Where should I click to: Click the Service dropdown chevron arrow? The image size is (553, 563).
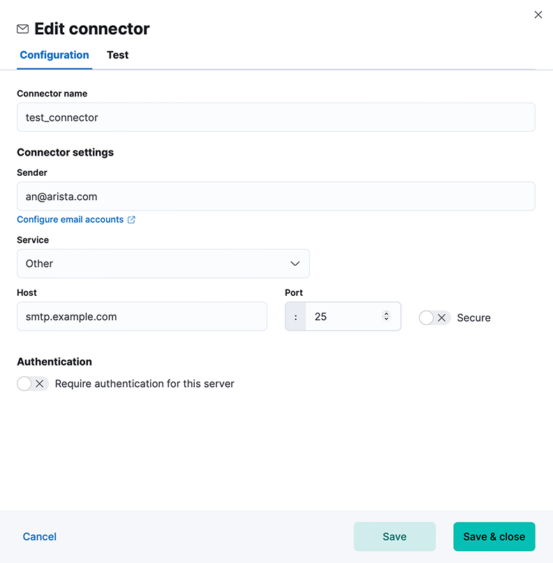[x=295, y=264]
